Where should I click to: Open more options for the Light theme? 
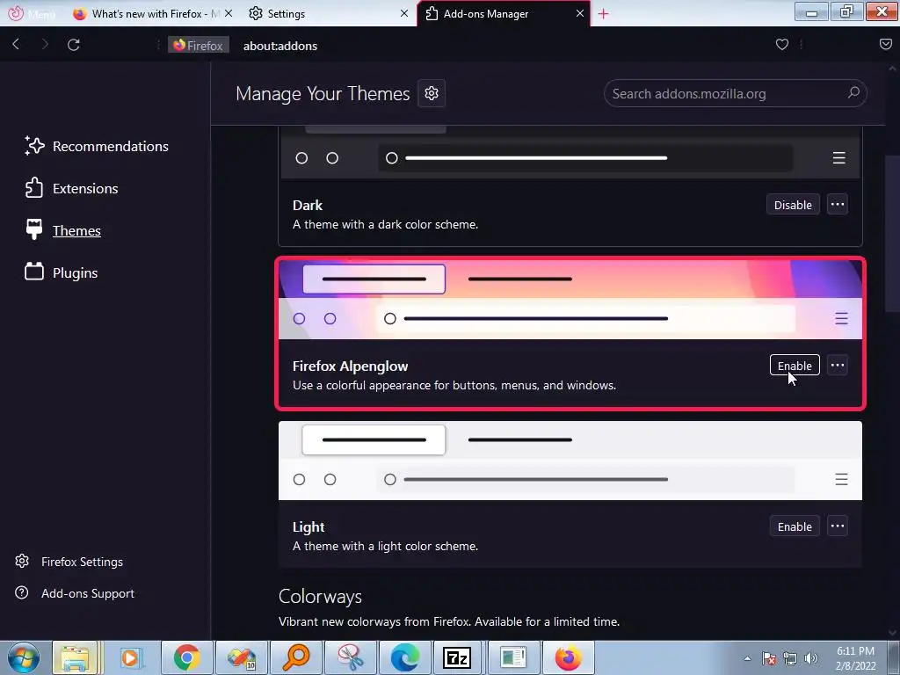(x=838, y=526)
